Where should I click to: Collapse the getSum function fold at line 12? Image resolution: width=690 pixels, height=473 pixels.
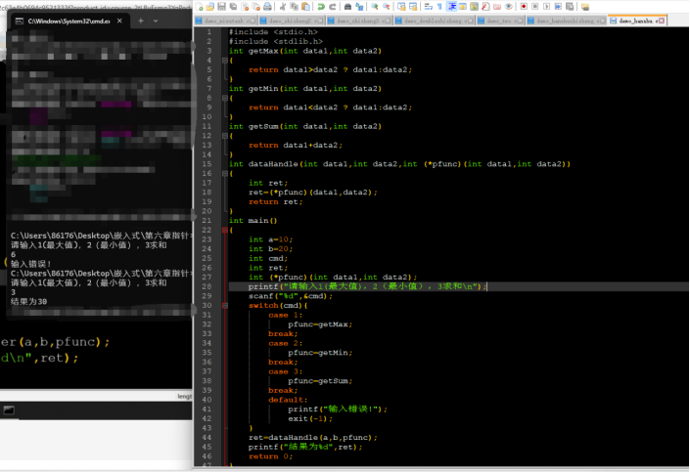point(225,136)
